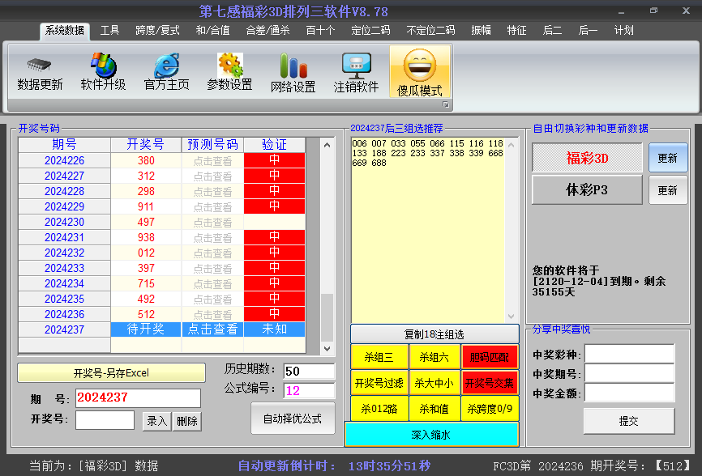
Task: Select period cell 2024226
Action: (65, 160)
